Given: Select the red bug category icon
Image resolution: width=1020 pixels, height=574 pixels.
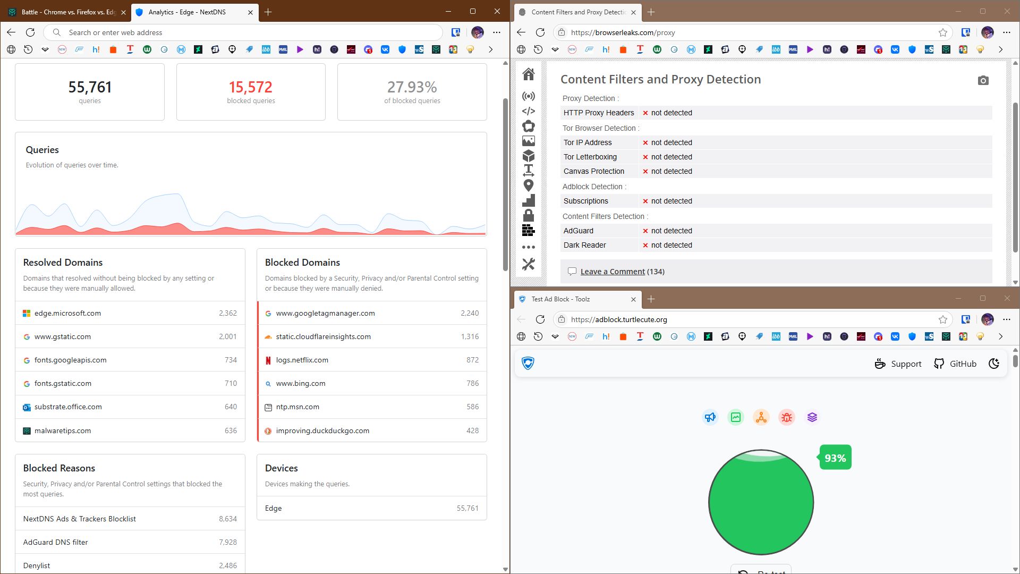Looking at the screenshot, I should coord(787,417).
